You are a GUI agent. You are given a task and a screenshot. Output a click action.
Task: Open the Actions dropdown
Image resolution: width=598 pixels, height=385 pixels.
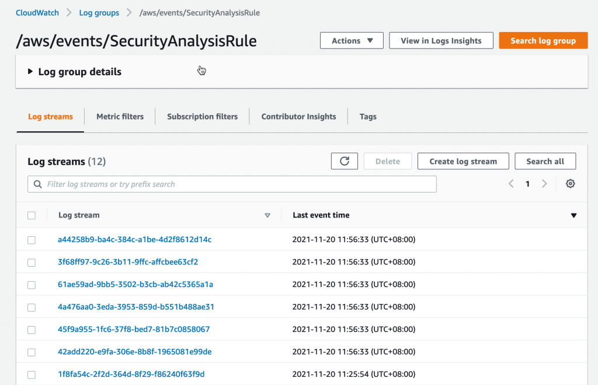point(352,40)
